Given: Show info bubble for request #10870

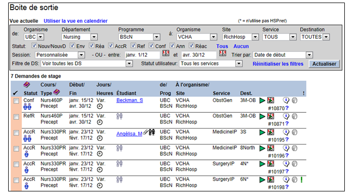Looking at the screenshot, I should (x=286, y=100).
